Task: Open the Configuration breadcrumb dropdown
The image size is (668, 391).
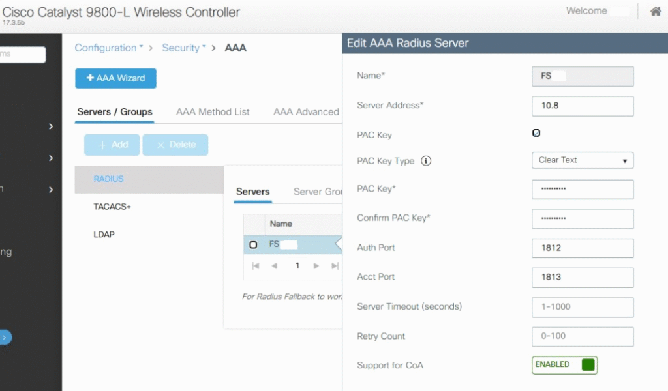Action: click(109, 48)
